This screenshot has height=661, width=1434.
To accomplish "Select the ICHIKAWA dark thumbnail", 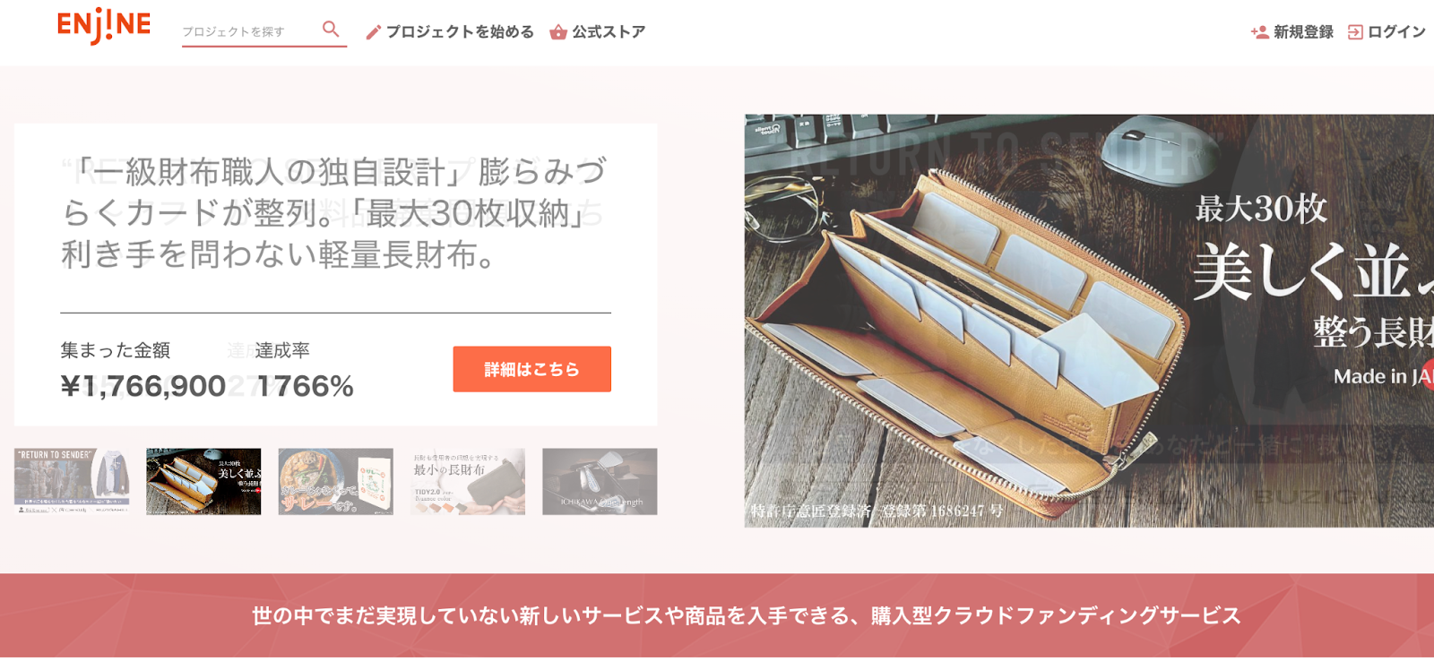I will 600,482.
